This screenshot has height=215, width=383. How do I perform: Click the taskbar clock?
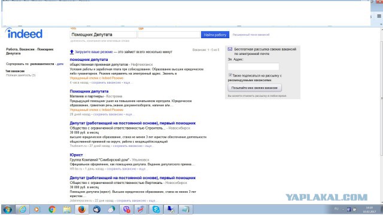(369, 210)
